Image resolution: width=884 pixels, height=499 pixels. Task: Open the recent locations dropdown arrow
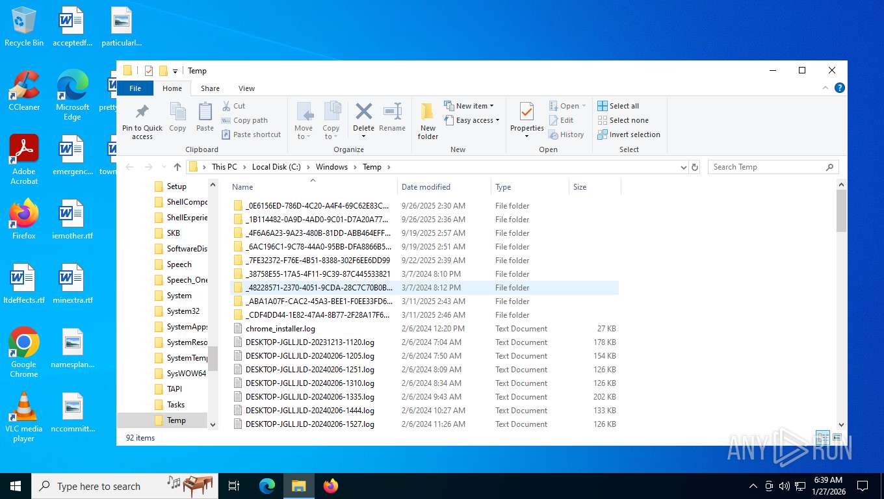(162, 167)
